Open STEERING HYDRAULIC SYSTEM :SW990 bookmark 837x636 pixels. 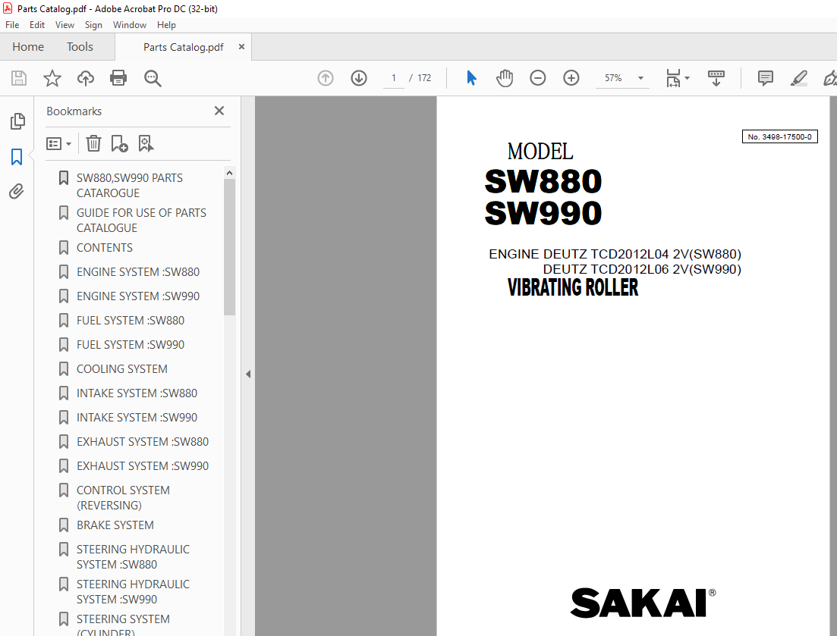133,592
